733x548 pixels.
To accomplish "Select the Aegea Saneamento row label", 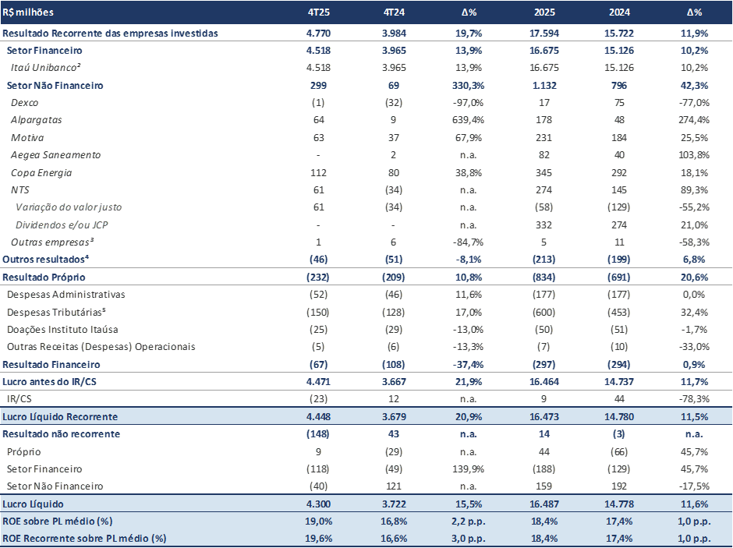I will tap(55, 155).
